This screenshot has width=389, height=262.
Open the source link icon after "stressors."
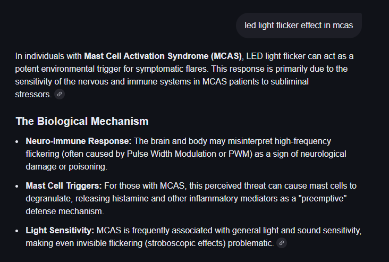(60, 95)
